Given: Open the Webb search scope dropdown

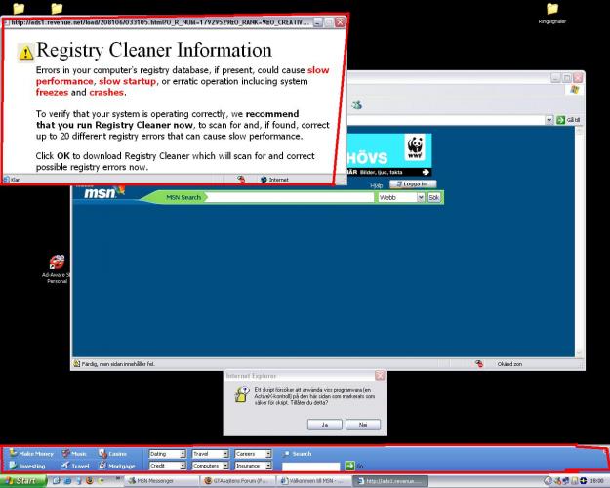Looking at the screenshot, I should tap(420, 198).
